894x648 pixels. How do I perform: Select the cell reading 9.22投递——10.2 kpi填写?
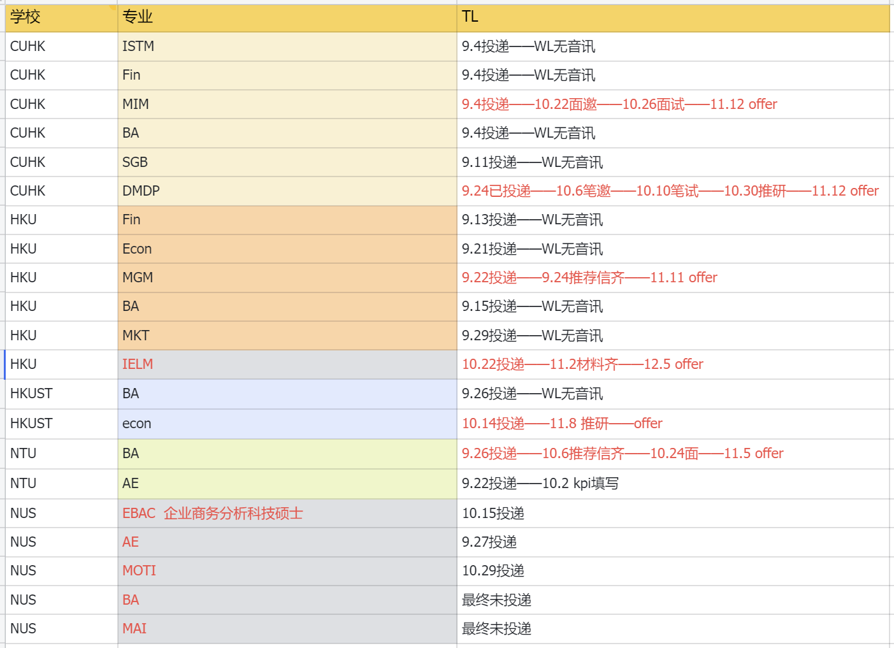(540, 484)
